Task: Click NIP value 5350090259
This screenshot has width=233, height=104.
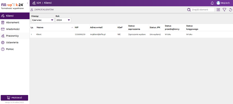Action: pos(80,34)
